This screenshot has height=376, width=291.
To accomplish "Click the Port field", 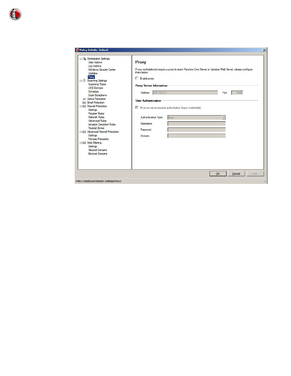I will [x=237, y=93].
